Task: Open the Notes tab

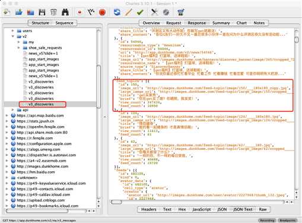Action: (x=259, y=23)
